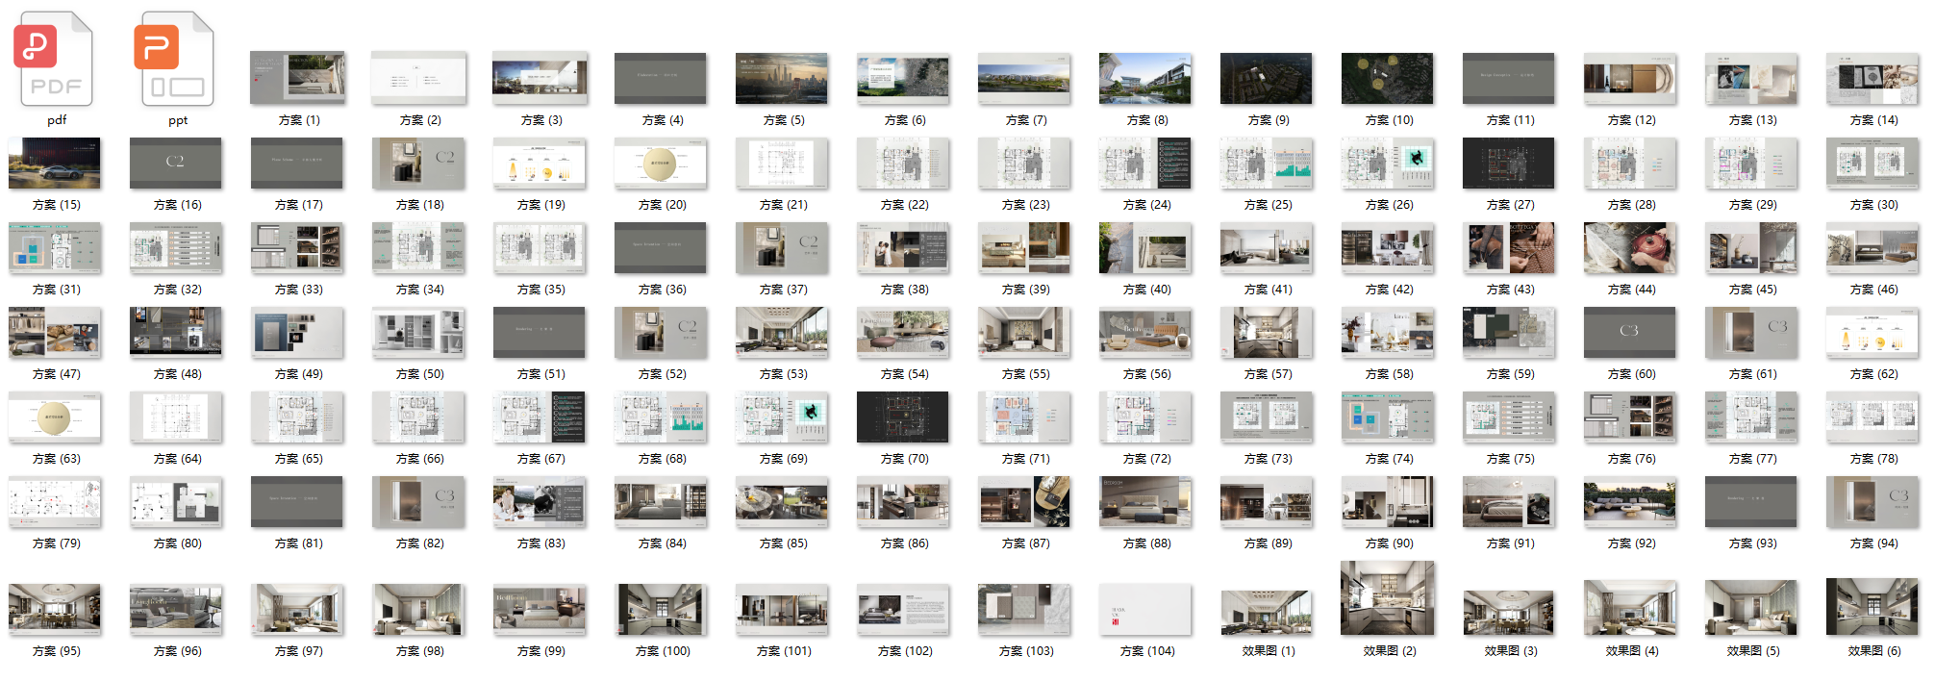The width and height of the screenshot is (1935, 682).
Task: Select the 效果图 (2) kitchen rendering
Action: click(x=1388, y=598)
